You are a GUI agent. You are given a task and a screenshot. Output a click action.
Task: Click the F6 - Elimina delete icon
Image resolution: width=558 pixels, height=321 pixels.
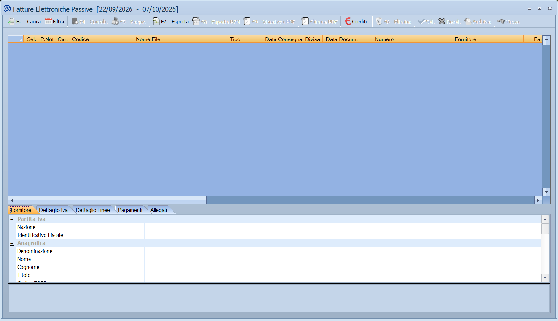[379, 22]
